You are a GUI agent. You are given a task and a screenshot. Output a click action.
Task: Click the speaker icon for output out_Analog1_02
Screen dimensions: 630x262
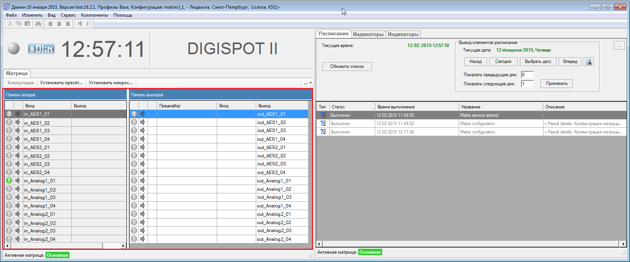point(143,189)
